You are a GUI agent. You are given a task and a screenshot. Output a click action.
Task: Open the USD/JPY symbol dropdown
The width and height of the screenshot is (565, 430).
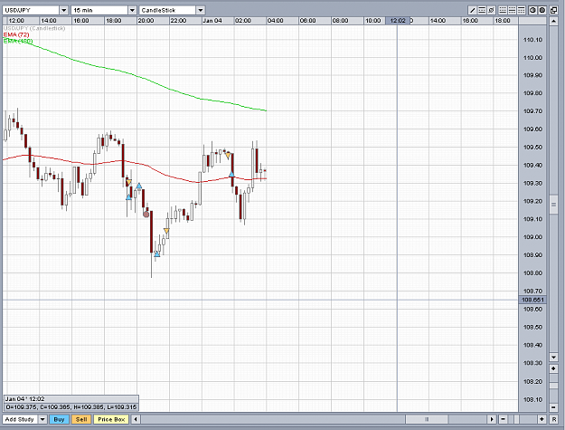tap(64, 10)
